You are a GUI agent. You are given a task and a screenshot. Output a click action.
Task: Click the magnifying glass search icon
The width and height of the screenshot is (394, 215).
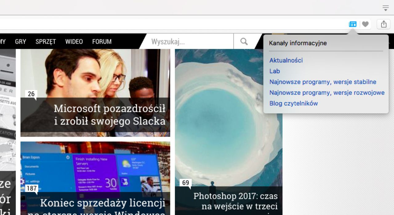click(x=244, y=41)
